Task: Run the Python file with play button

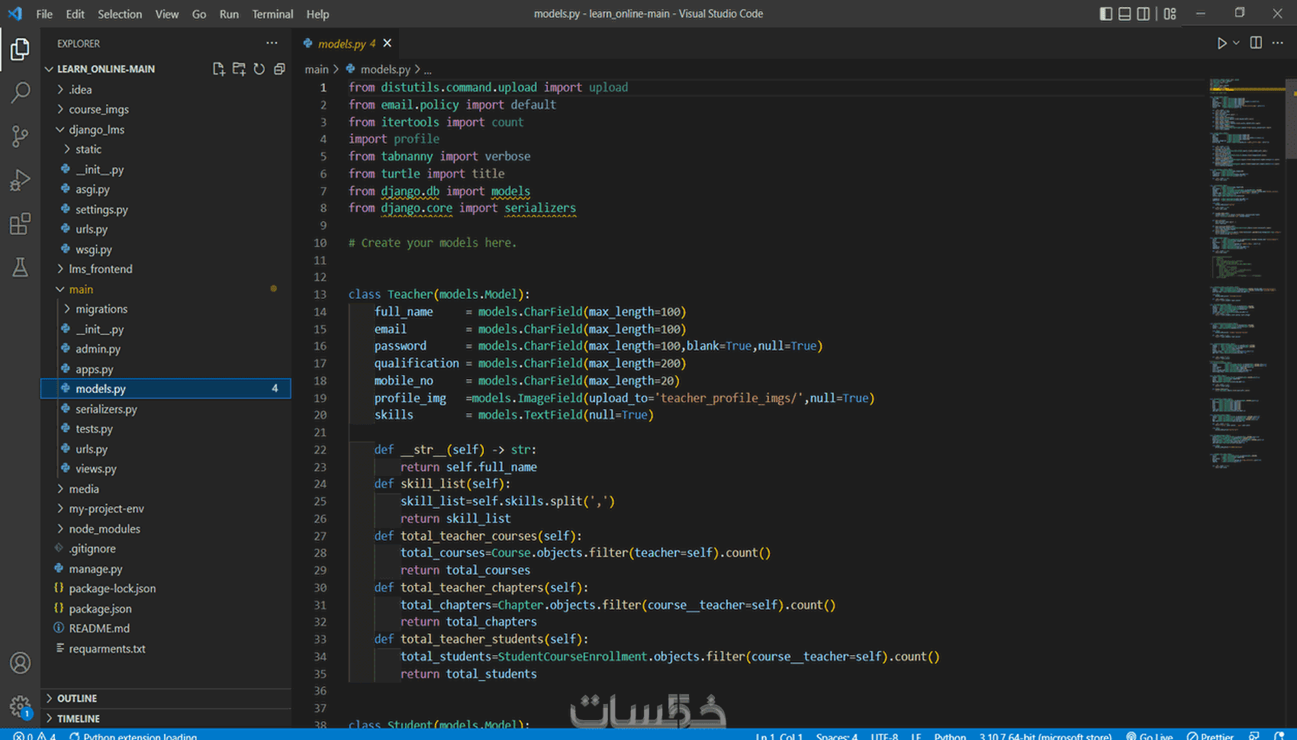Action: (1221, 43)
